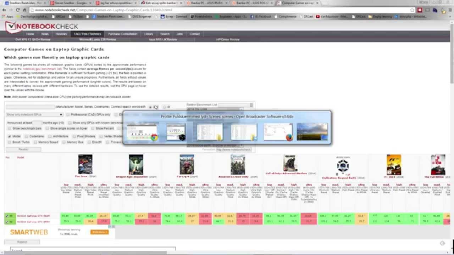Open the Jobs menu item

[179, 34]
